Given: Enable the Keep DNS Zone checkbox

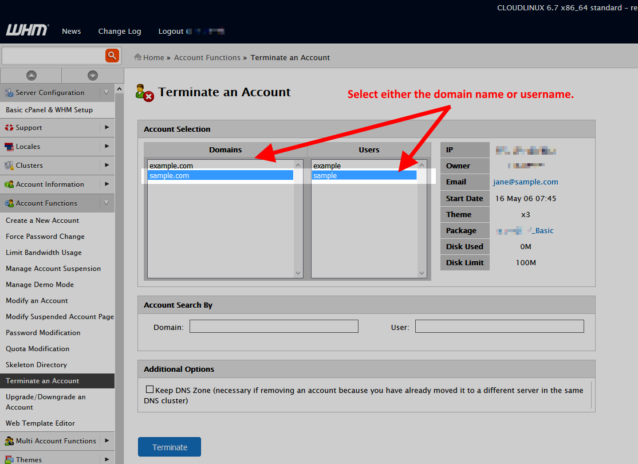Looking at the screenshot, I should pyautogui.click(x=150, y=390).
